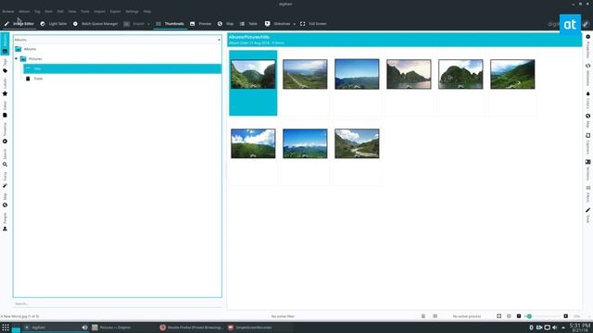Open the Item menu
The height and width of the screenshot is (333, 593).
(48, 12)
